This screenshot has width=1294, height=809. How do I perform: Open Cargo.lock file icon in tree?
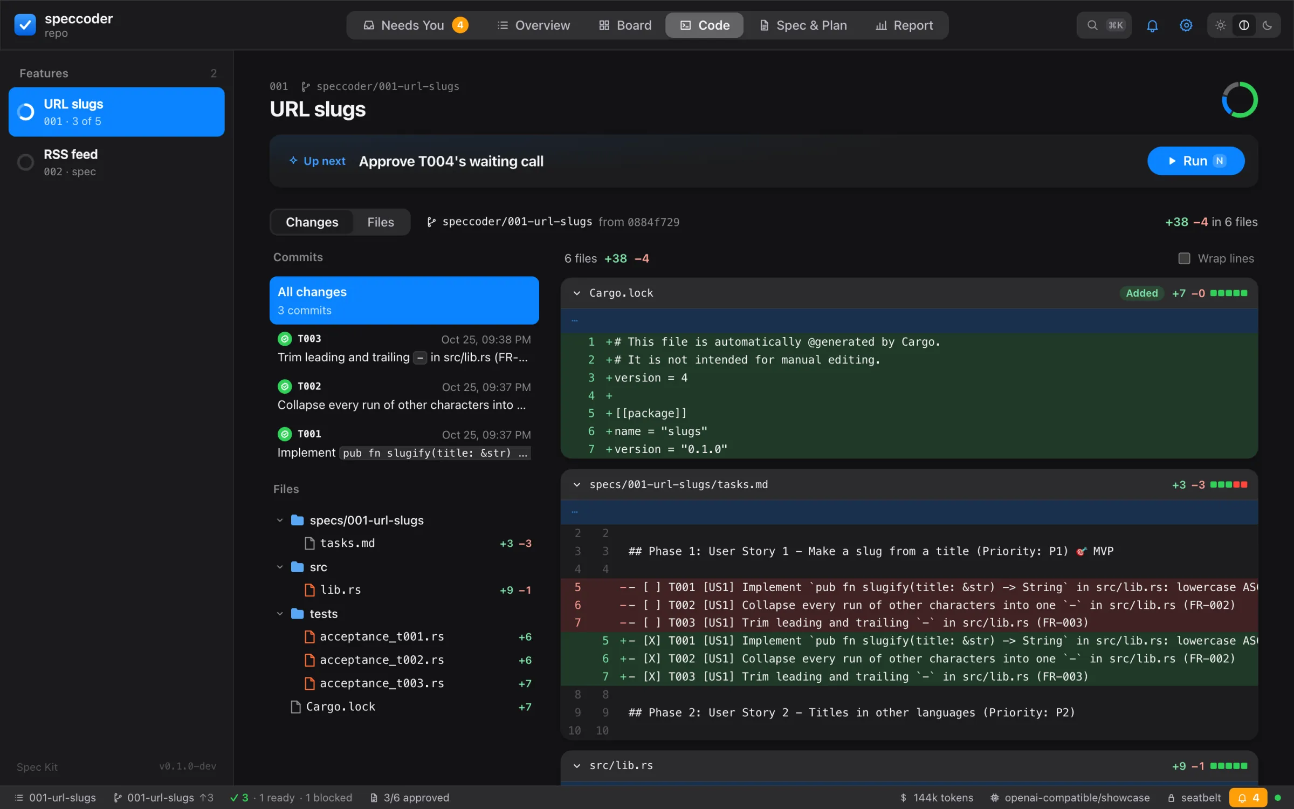tap(295, 707)
